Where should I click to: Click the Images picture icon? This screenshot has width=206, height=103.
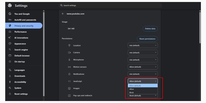(x=69, y=88)
